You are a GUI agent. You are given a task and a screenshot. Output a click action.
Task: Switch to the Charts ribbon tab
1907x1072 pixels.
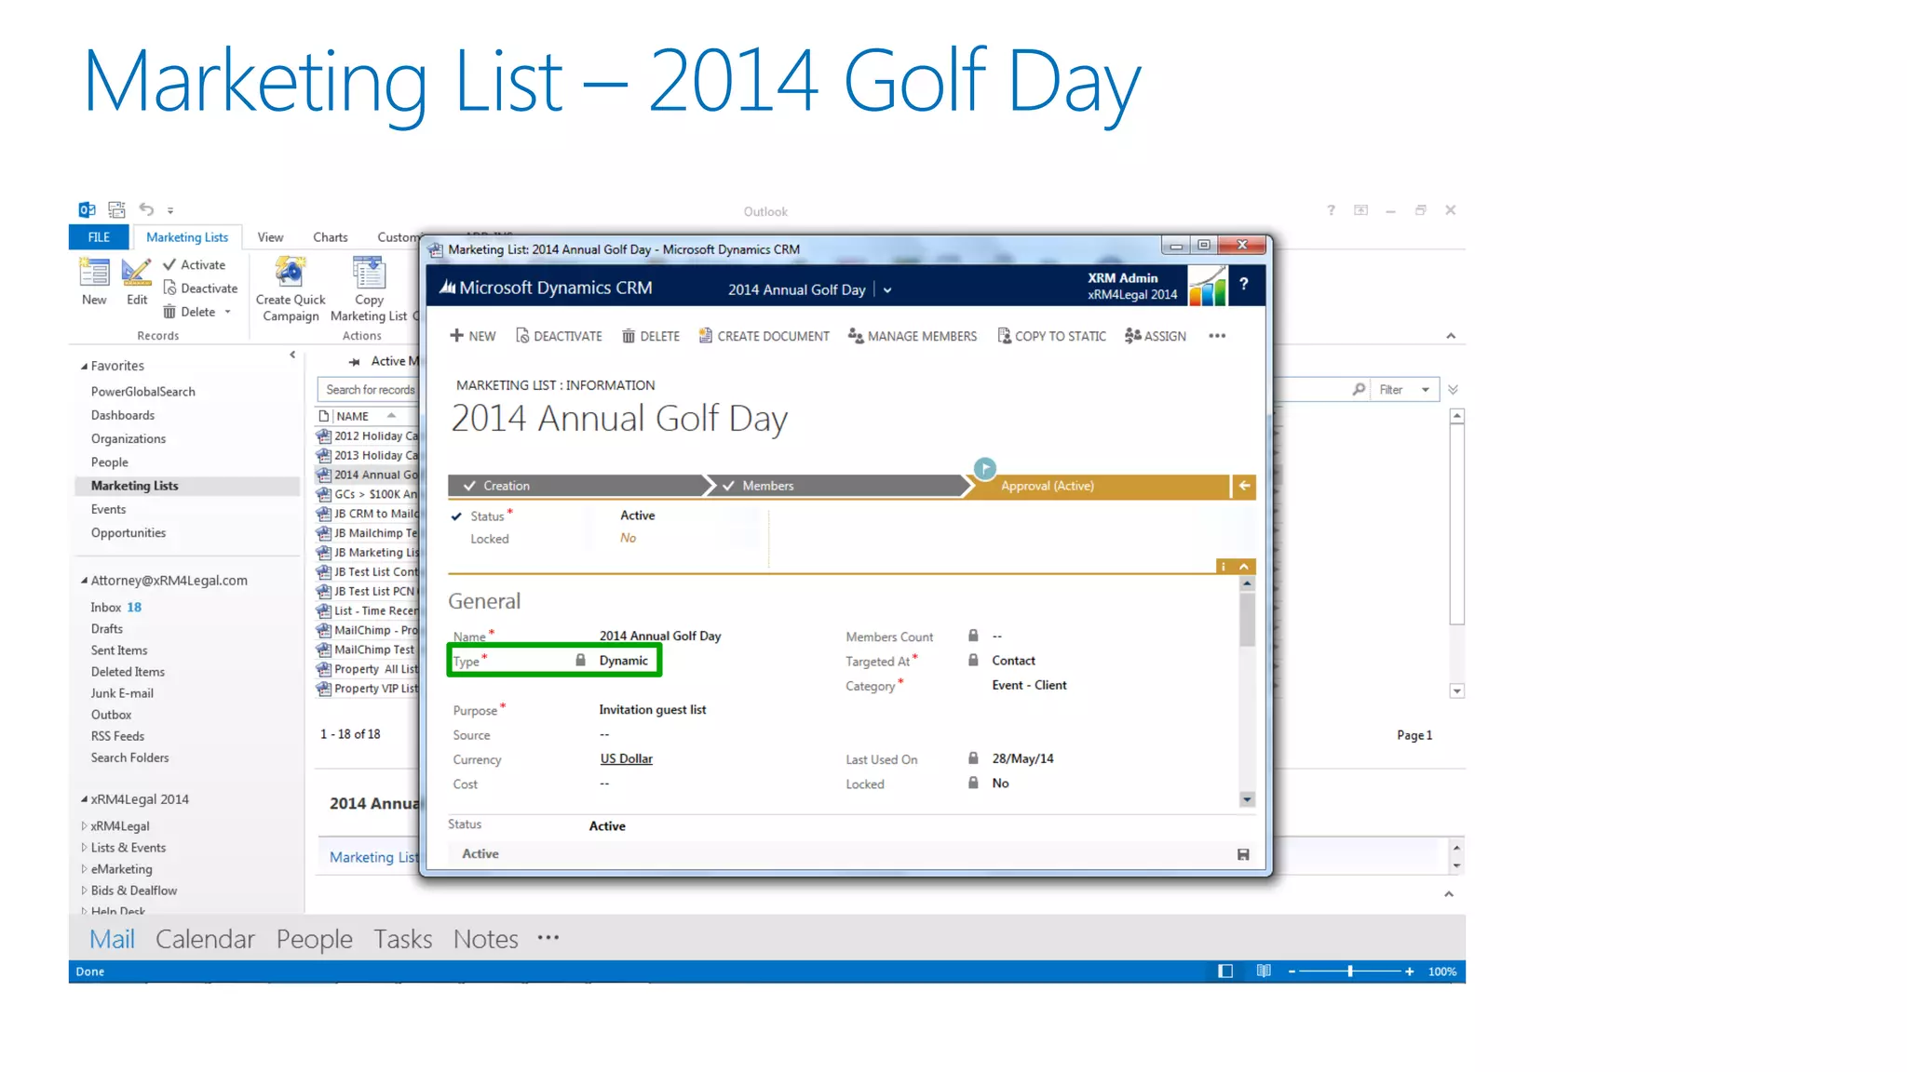pyautogui.click(x=331, y=237)
